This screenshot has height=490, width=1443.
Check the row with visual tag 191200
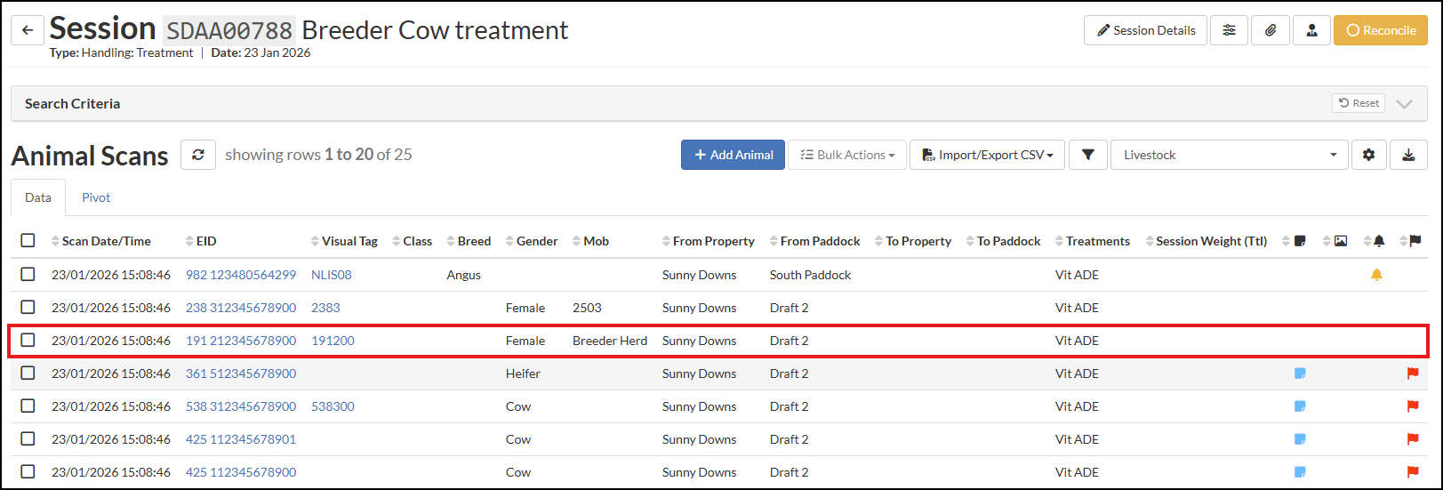coord(28,341)
